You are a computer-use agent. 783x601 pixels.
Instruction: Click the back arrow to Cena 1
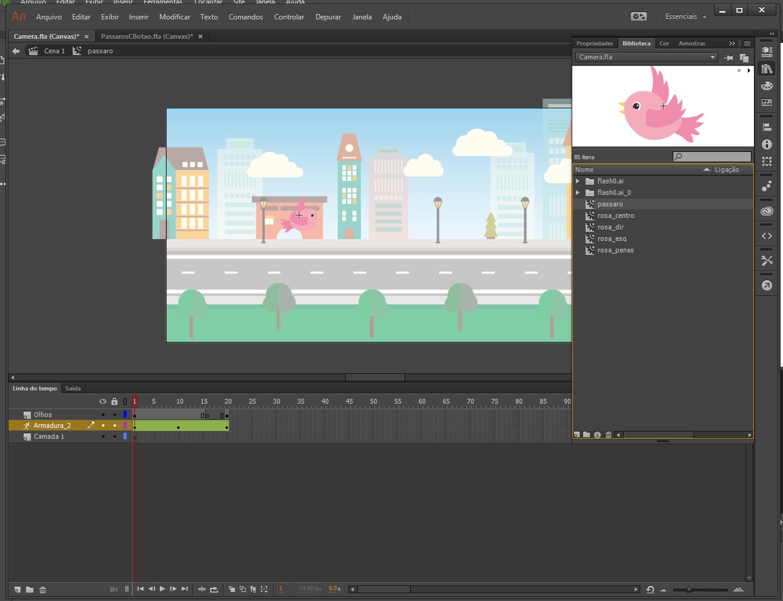coord(16,51)
